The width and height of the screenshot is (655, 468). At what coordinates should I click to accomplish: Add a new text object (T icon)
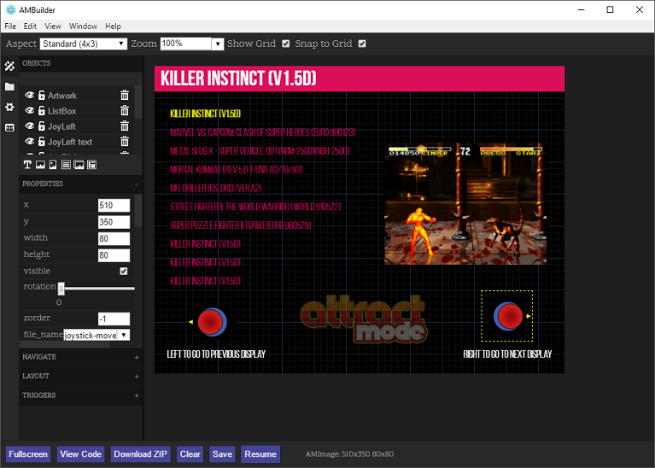27,165
